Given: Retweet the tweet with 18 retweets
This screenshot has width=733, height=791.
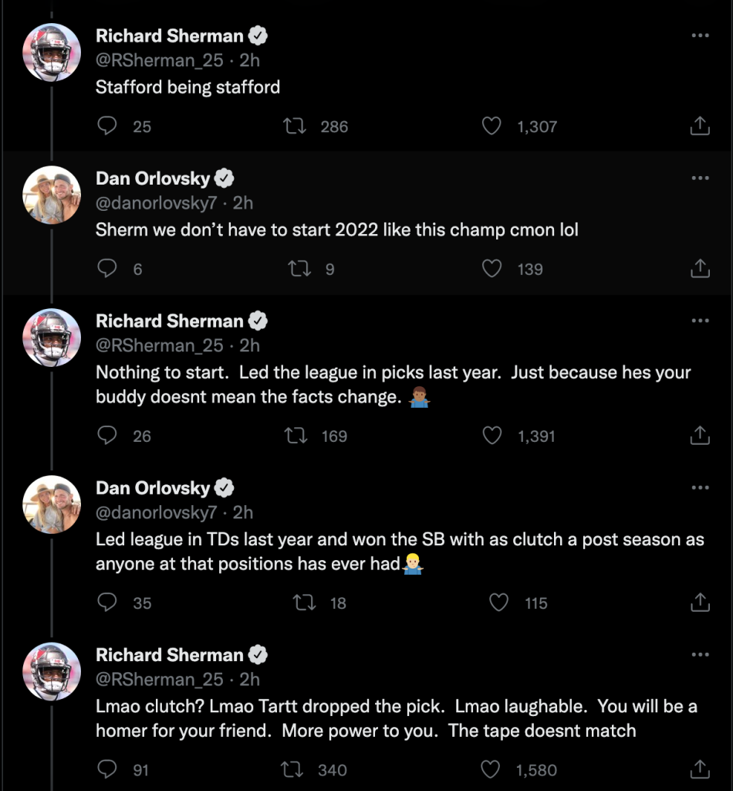Looking at the screenshot, I should pyautogui.click(x=304, y=603).
